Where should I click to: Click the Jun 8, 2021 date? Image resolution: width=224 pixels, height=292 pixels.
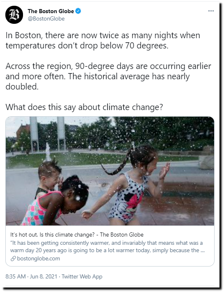[x=44, y=276]
